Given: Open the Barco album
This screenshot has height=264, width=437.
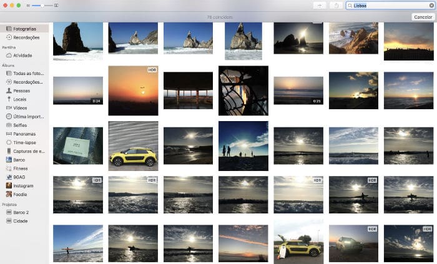Looking at the screenshot, I should [24, 160].
